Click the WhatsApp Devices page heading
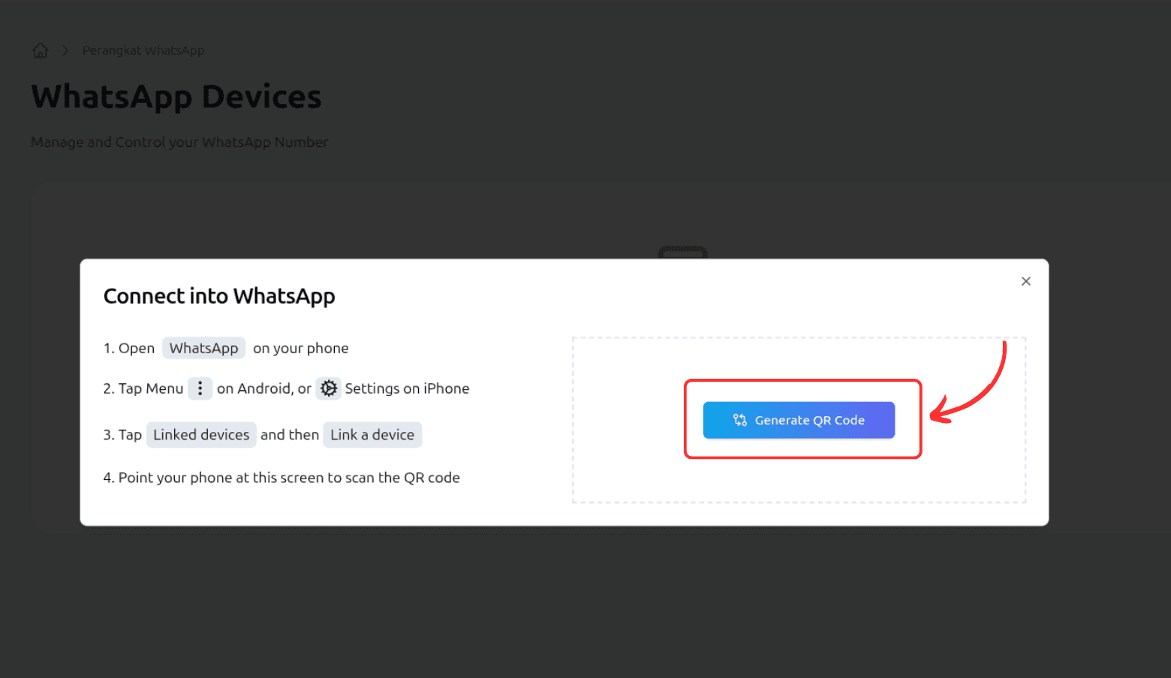The height and width of the screenshot is (678, 1171). click(x=176, y=97)
